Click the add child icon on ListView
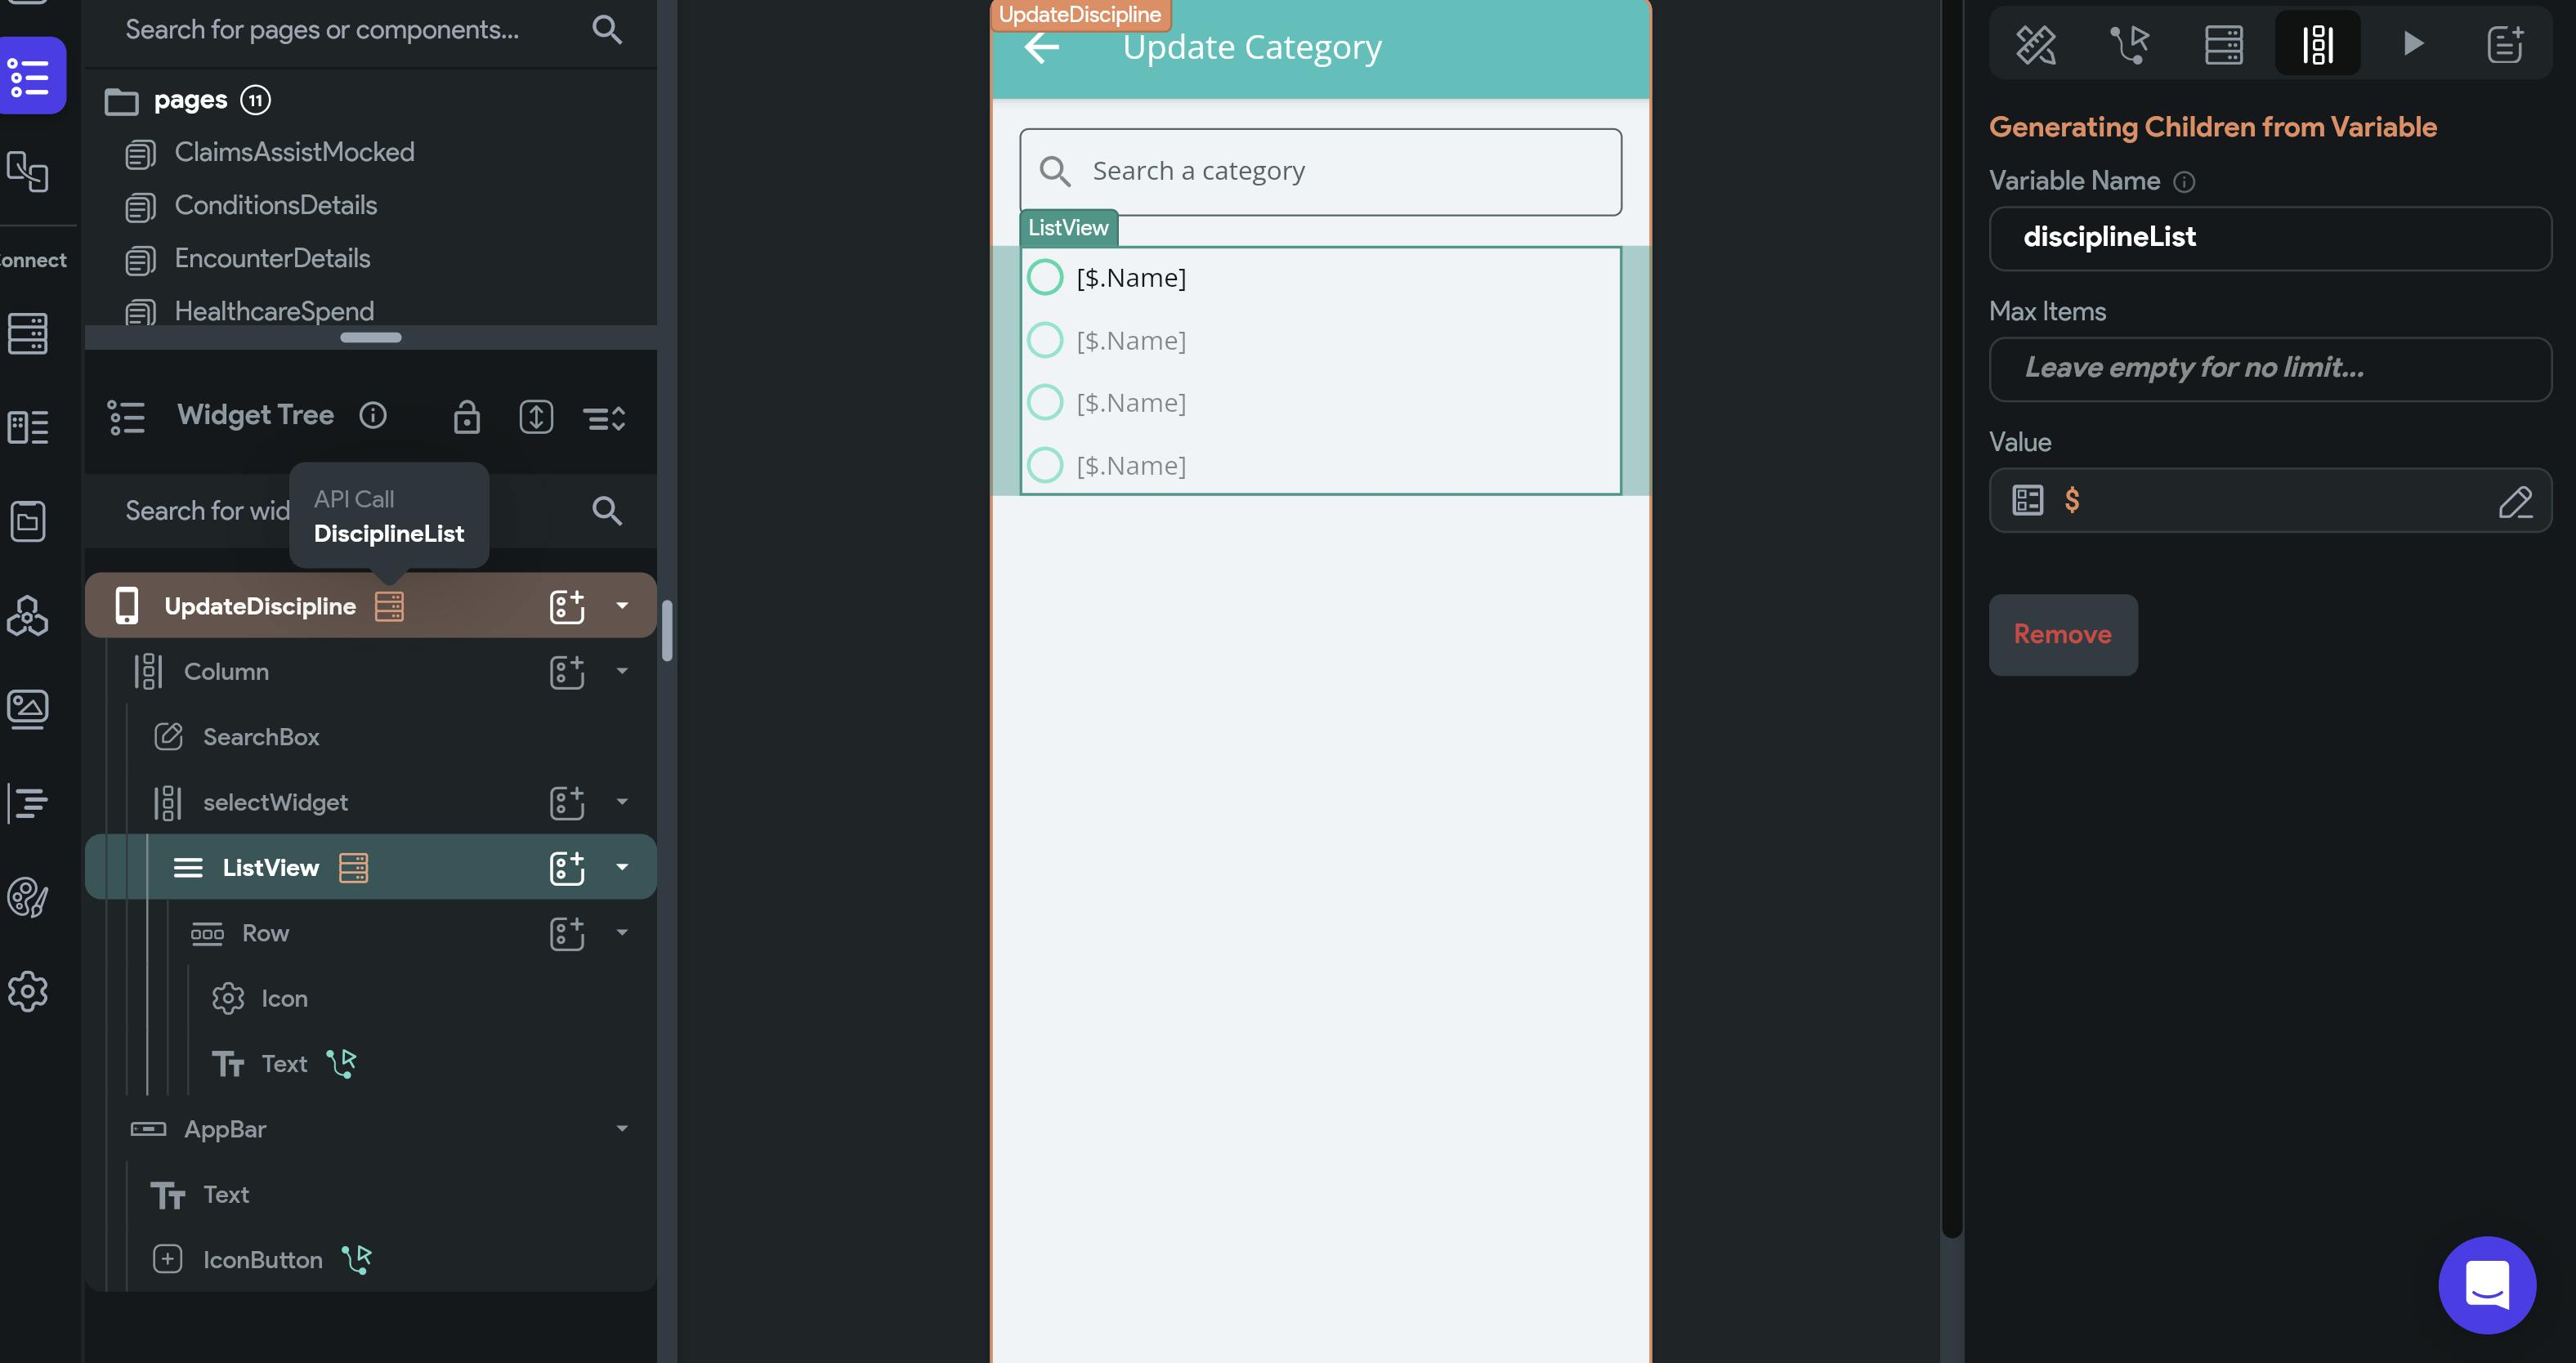Screen dimensions: 2576x1363 click(x=567, y=868)
